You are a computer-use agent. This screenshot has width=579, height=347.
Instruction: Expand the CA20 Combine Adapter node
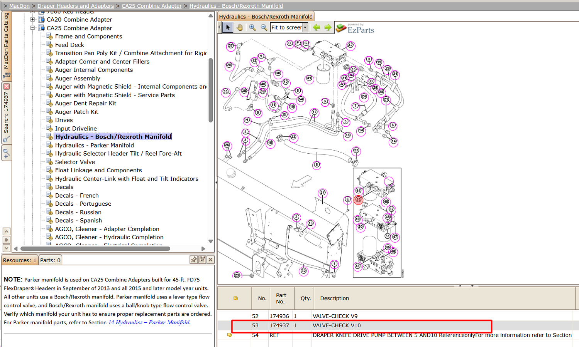33,19
